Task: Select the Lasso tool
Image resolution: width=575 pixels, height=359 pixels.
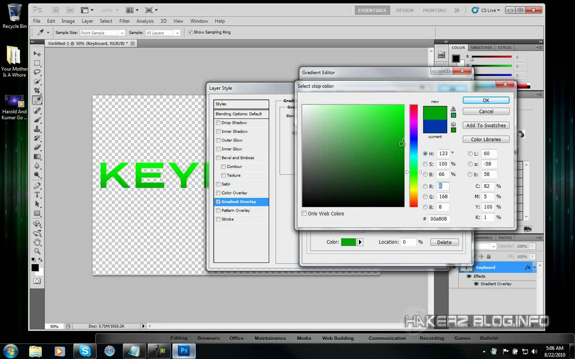Action: coord(37,72)
